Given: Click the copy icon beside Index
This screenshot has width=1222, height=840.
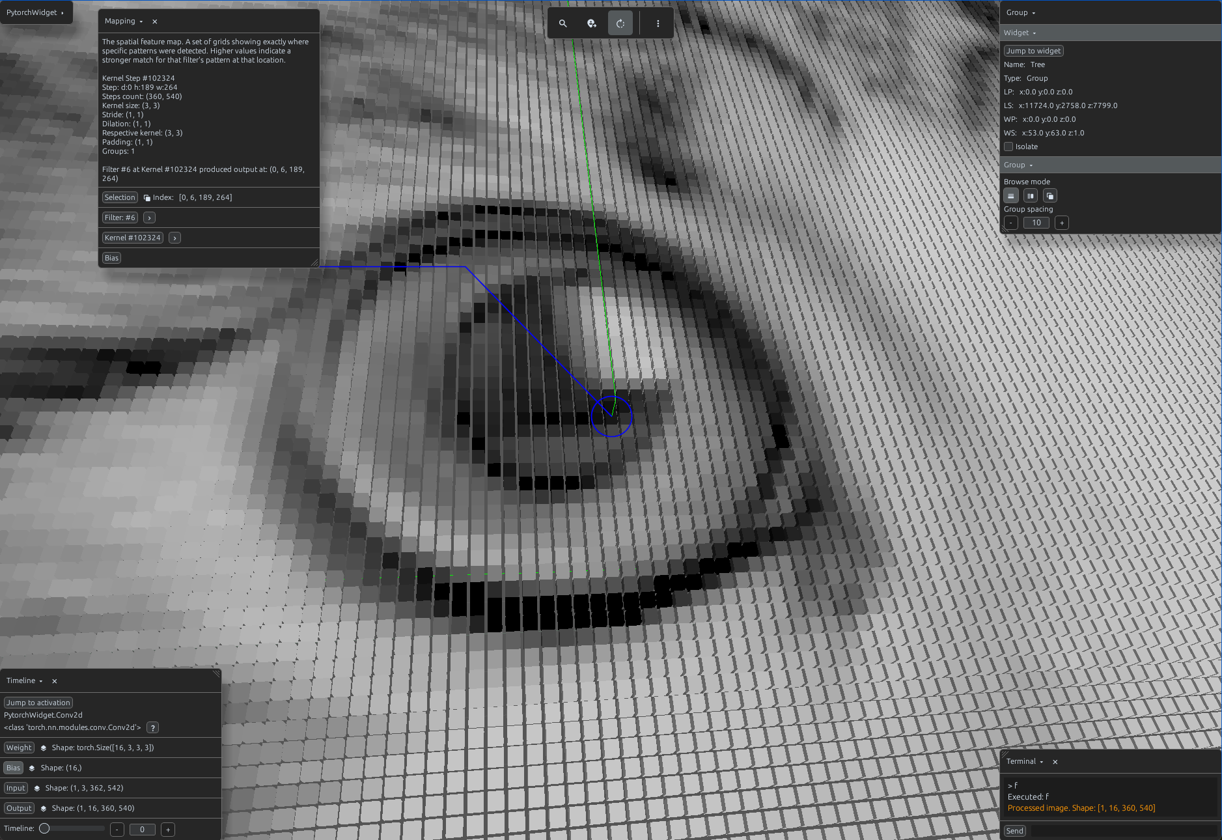Looking at the screenshot, I should point(147,198).
